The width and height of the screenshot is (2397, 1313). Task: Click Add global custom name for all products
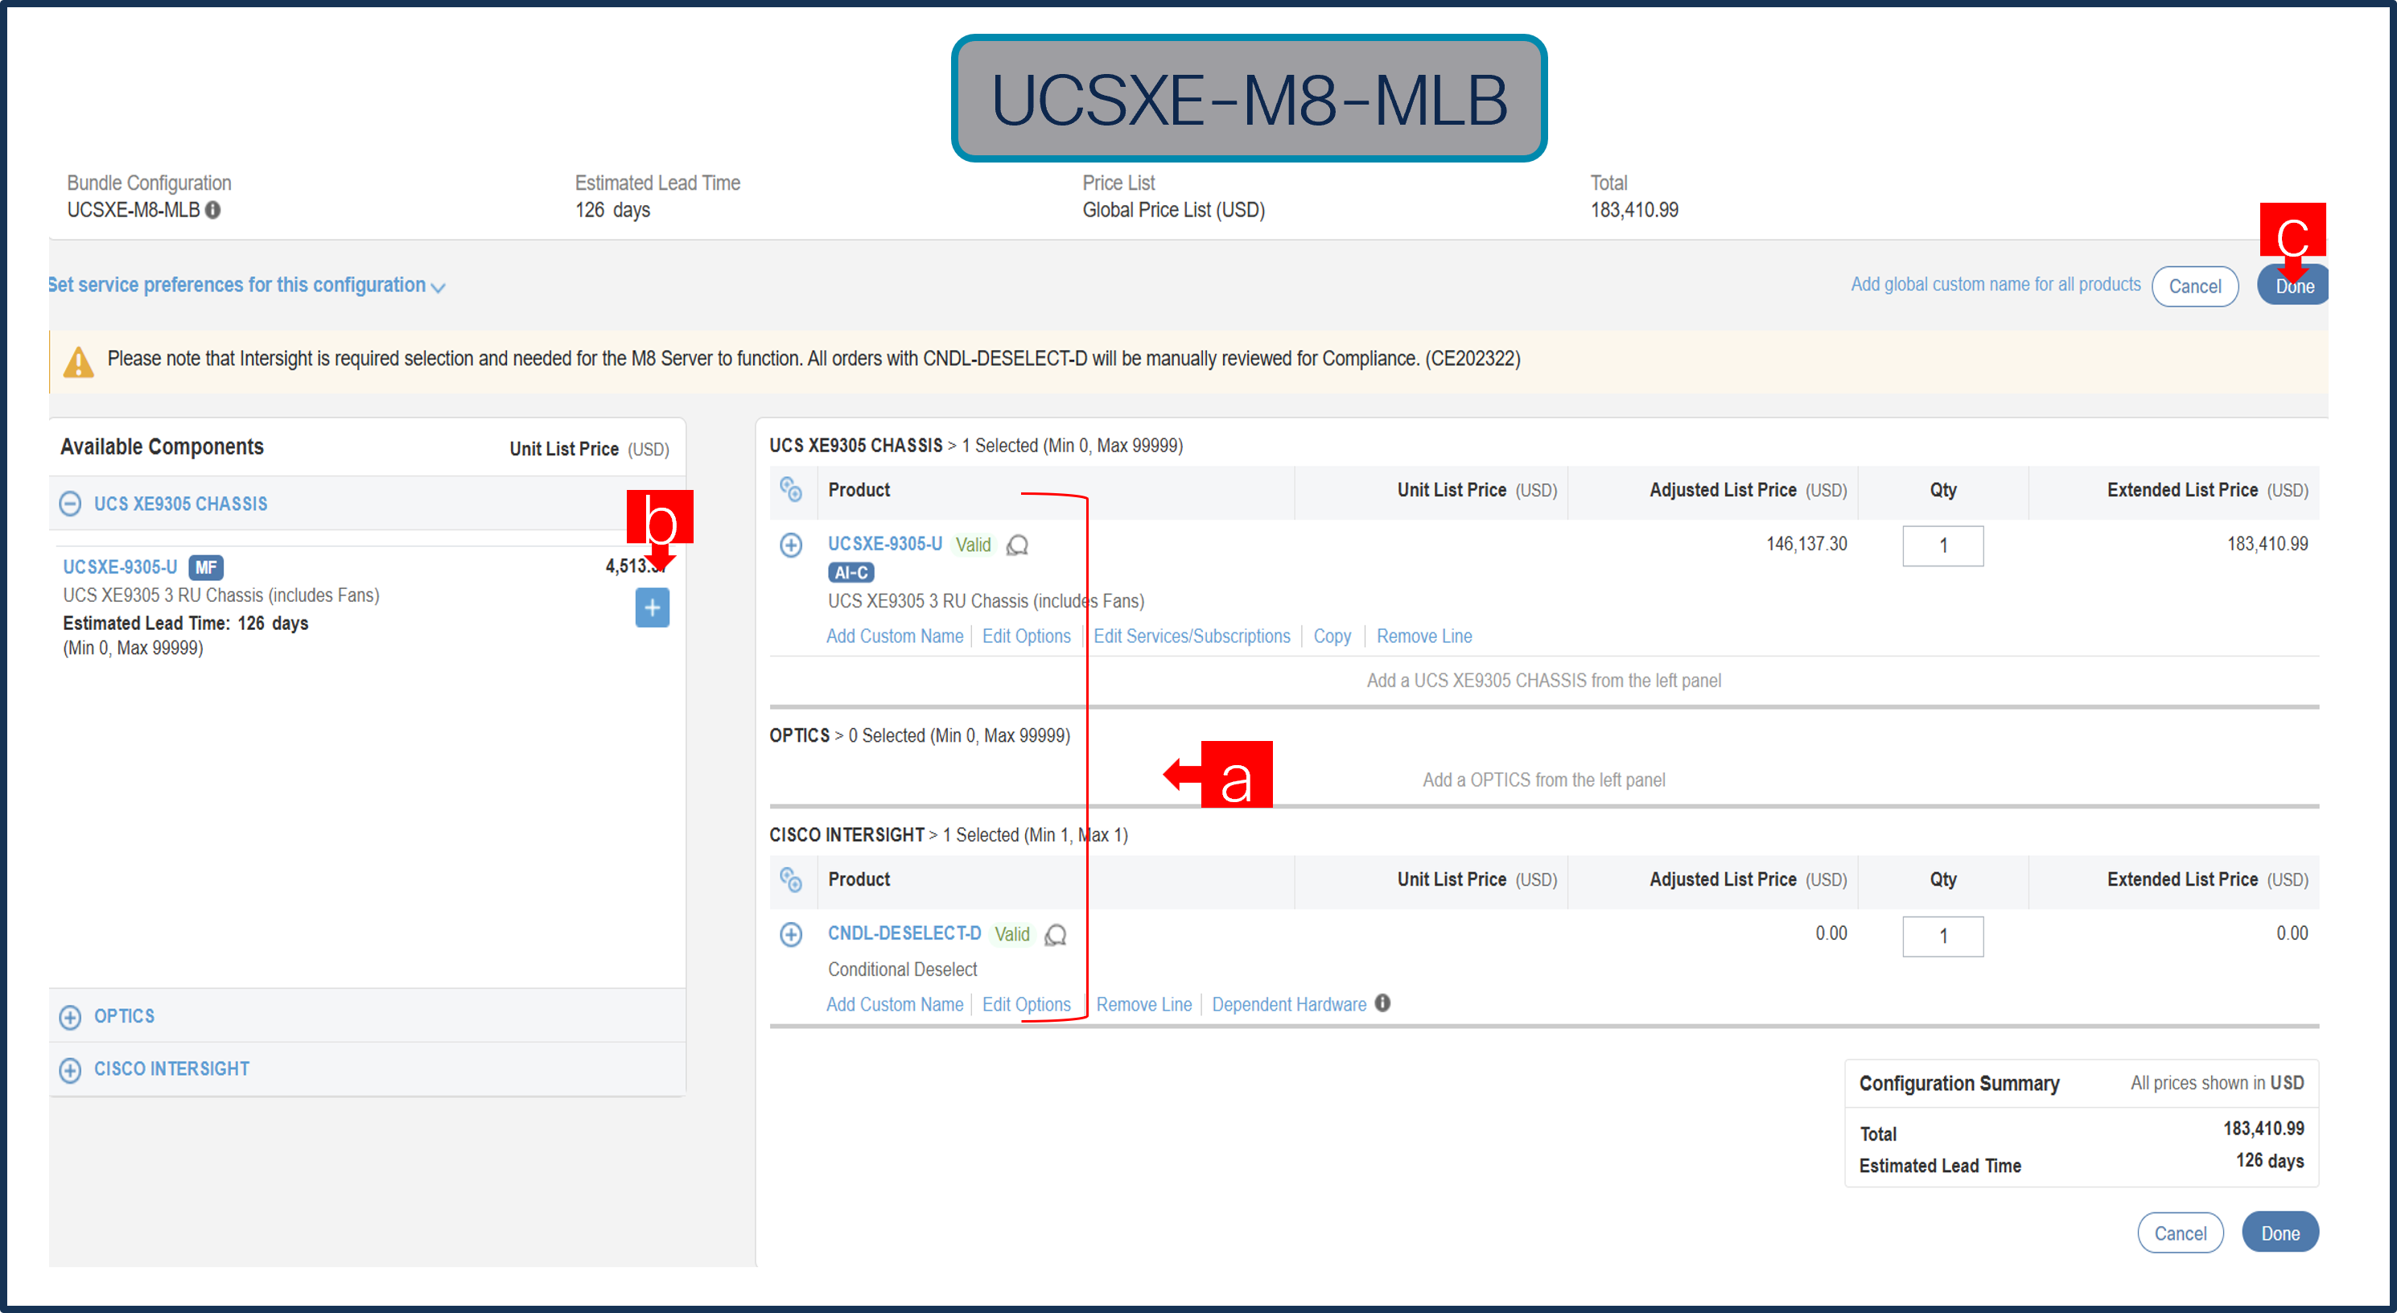(x=1995, y=285)
